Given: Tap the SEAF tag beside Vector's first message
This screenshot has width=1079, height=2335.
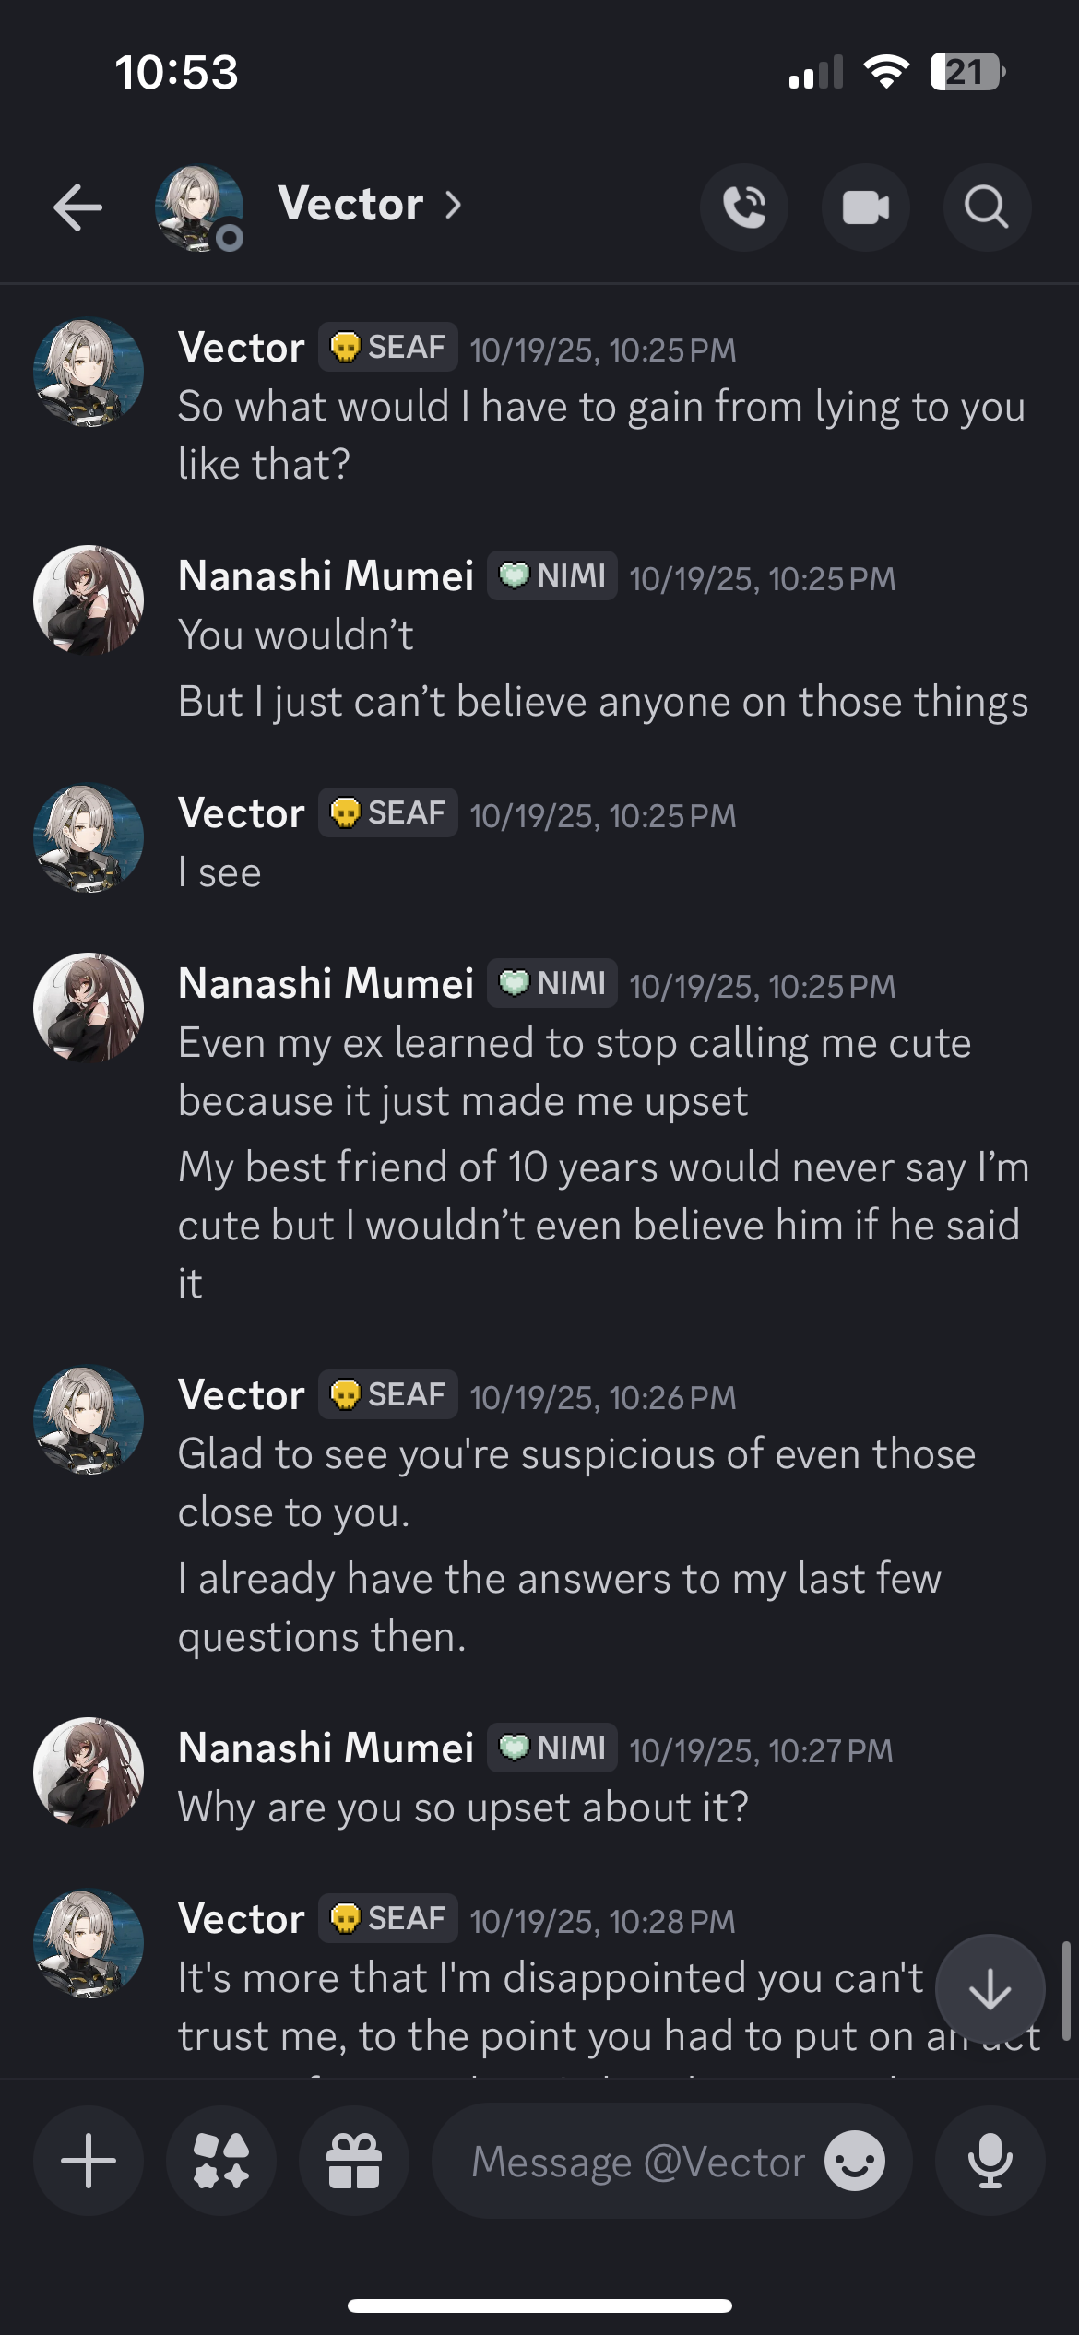Looking at the screenshot, I should click(x=388, y=347).
